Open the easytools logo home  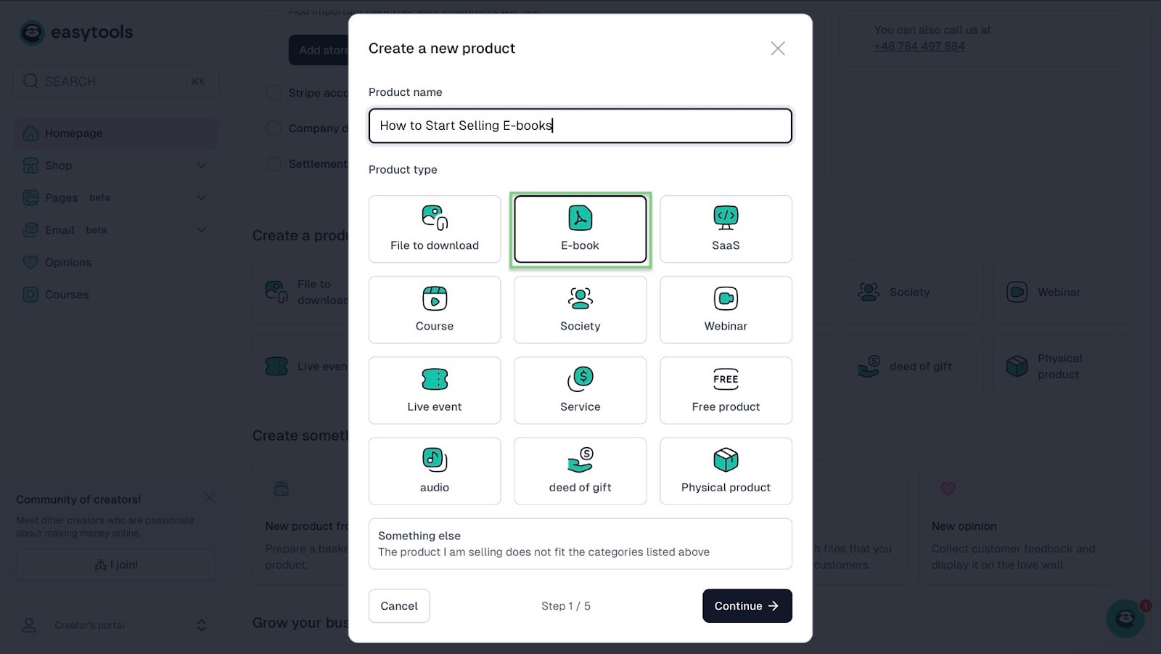(x=76, y=33)
